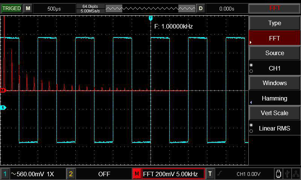Click the TRIGED trigger status indicator
This screenshot has width=301, height=180.
[x=11, y=8]
